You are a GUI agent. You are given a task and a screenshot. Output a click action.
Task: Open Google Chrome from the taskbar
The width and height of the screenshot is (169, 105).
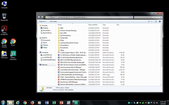(25, 103)
